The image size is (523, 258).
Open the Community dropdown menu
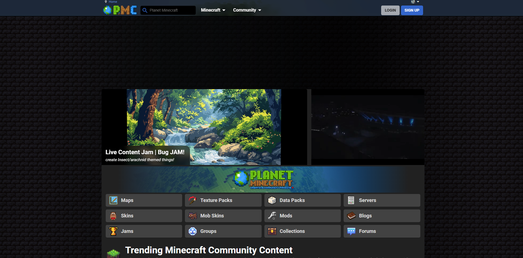click(247, 10)
